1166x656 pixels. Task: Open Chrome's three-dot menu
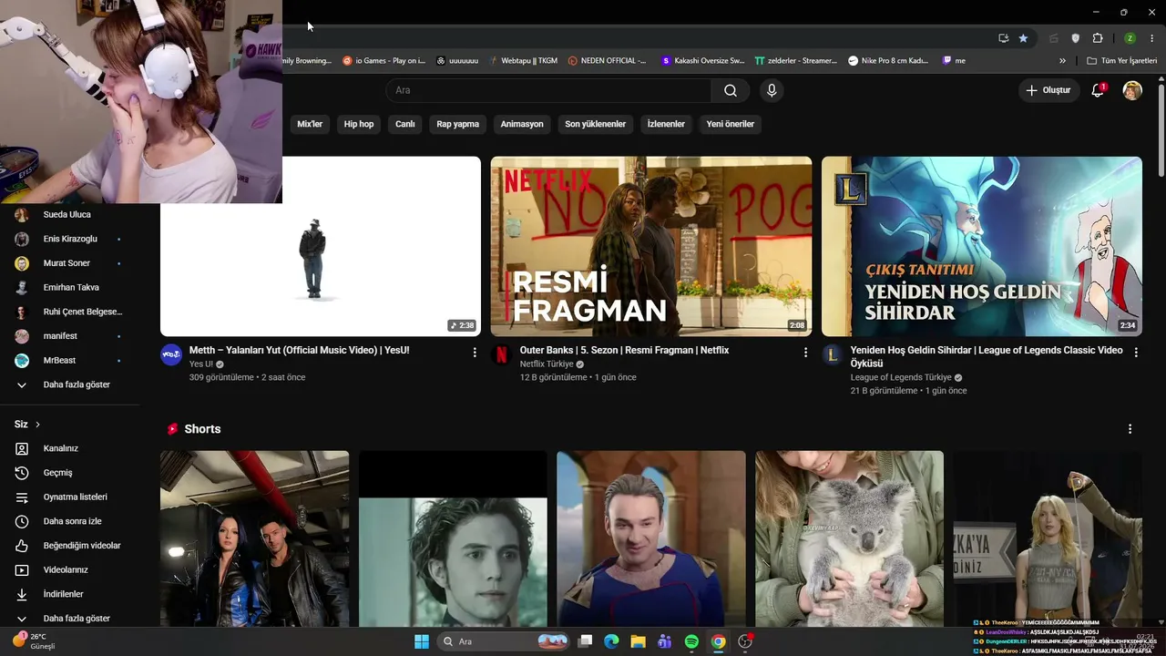(x=1152, y=38)
